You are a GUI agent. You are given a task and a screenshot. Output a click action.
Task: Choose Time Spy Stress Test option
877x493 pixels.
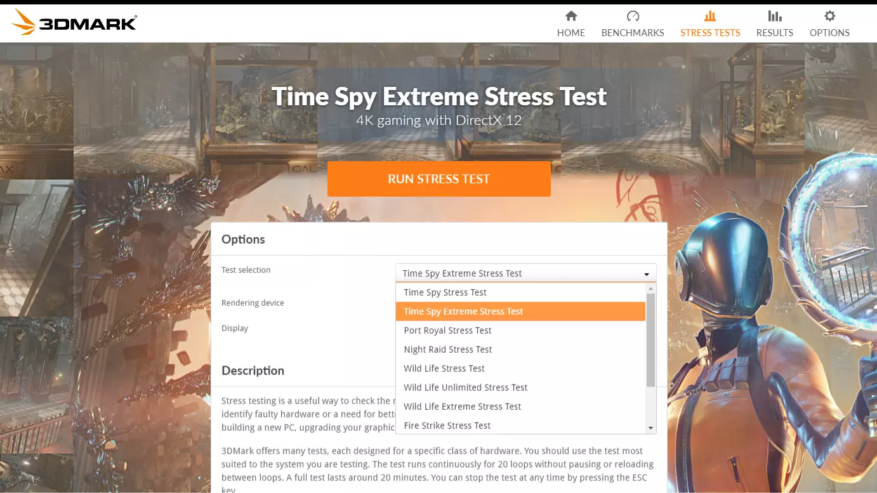pyautogui.click(x=520, y=293)
